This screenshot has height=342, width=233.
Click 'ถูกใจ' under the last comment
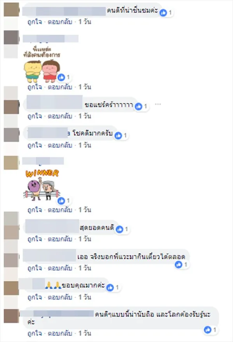[35, 333]
